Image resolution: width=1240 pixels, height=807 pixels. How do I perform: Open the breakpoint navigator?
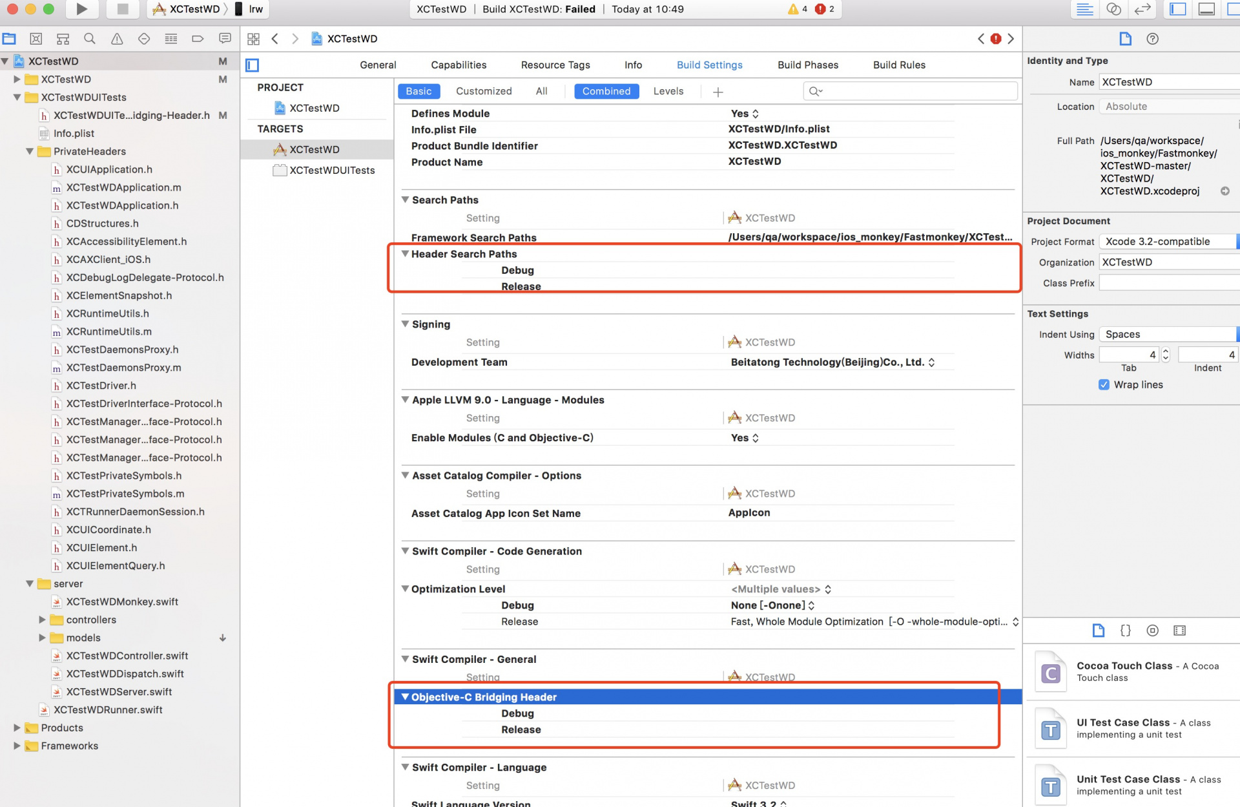click(x=198, y=39)
